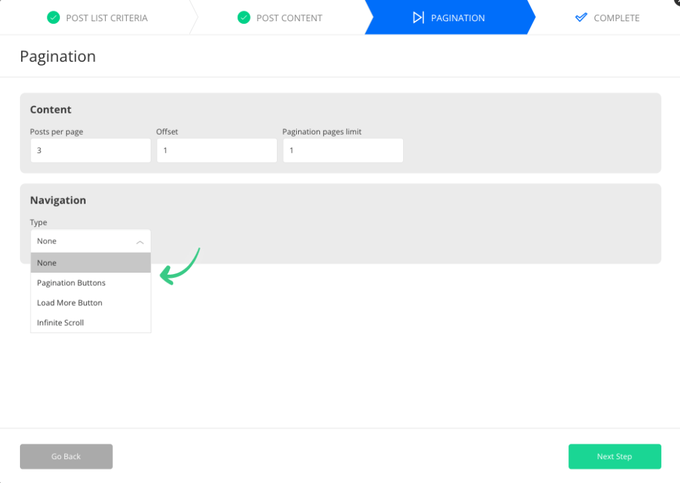
Task: Click the Go Back button
Action: [x=66, y=456]
